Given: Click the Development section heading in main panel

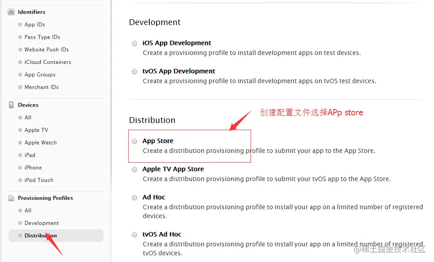Looking at the screenshot, I should tap(155, 22).
